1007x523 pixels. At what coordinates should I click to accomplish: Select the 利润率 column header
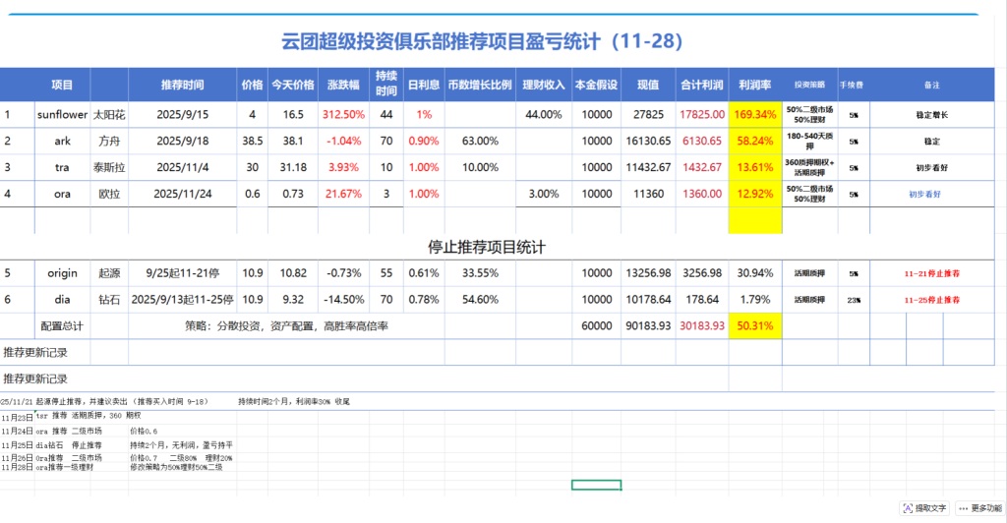point(754,85)
